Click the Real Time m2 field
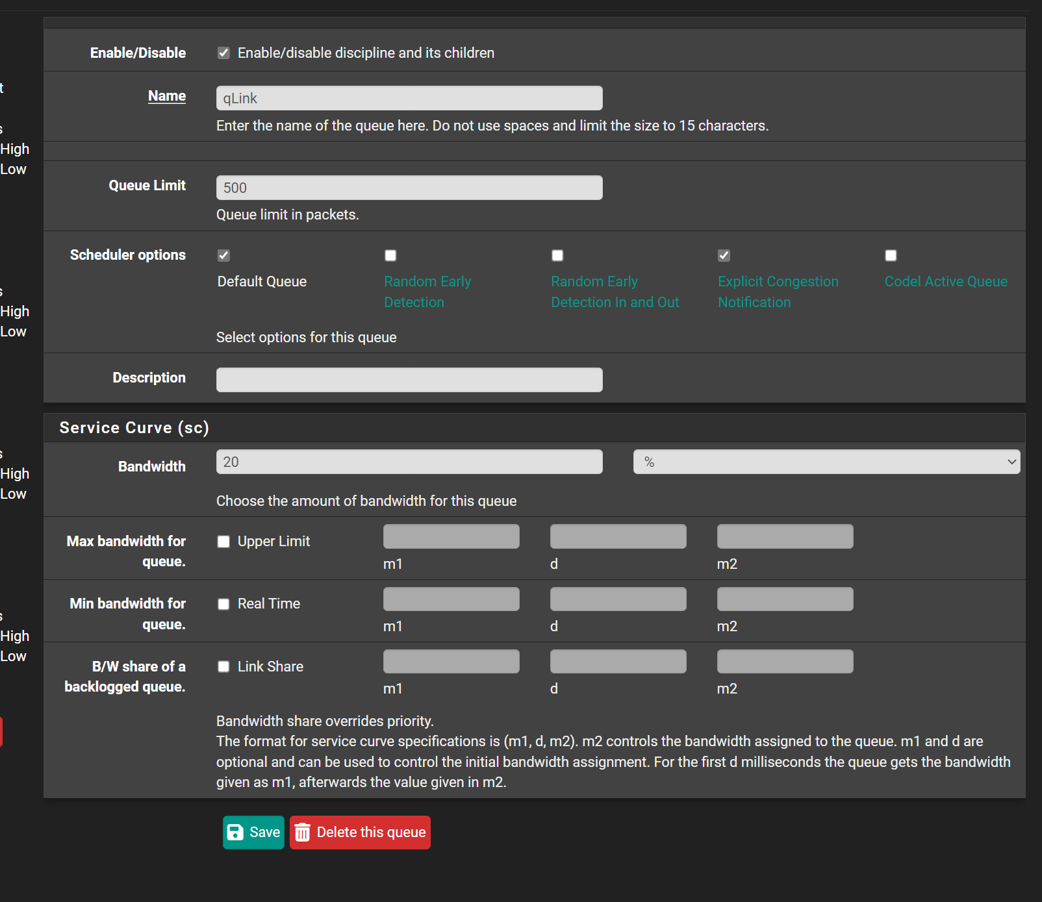This screenshot has width=1042, height=902. [785, 599]
